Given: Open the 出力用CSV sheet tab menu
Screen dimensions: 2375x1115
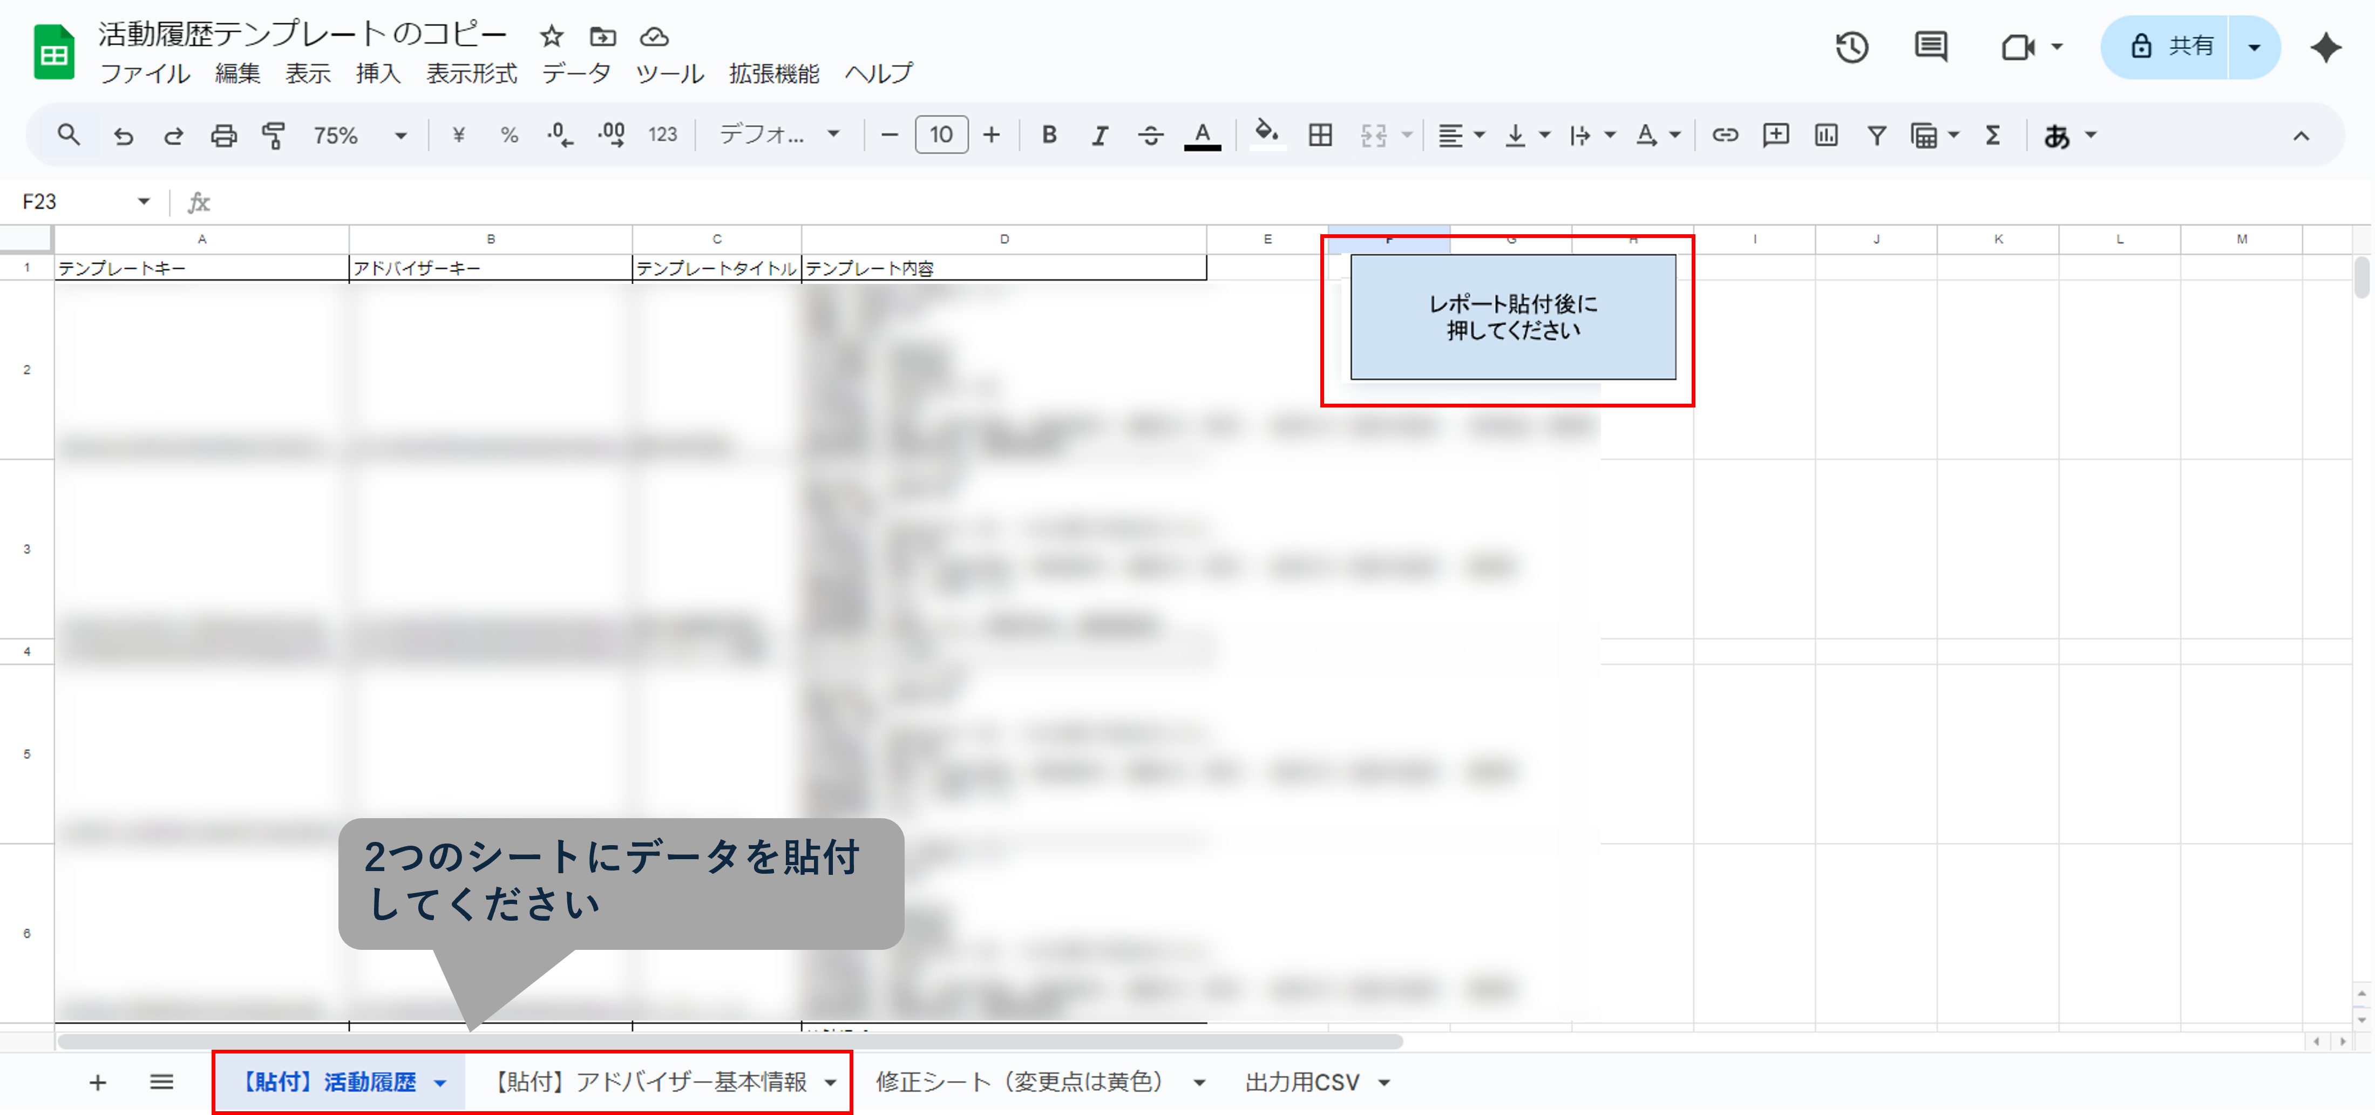Looking at the screenshot, I should [x=1384, y=1082].
